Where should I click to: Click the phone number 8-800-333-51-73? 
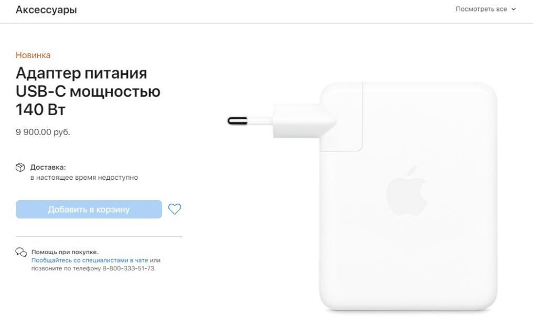pos(129,268)
